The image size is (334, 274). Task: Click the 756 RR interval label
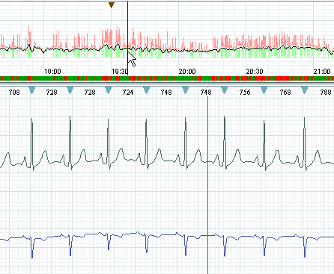coord(245,93)
